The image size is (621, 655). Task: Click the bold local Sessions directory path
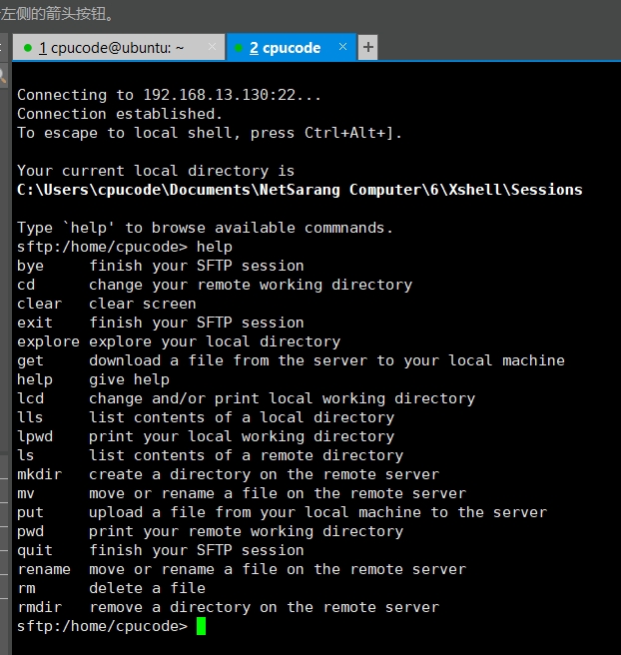[x=300, y=190]
